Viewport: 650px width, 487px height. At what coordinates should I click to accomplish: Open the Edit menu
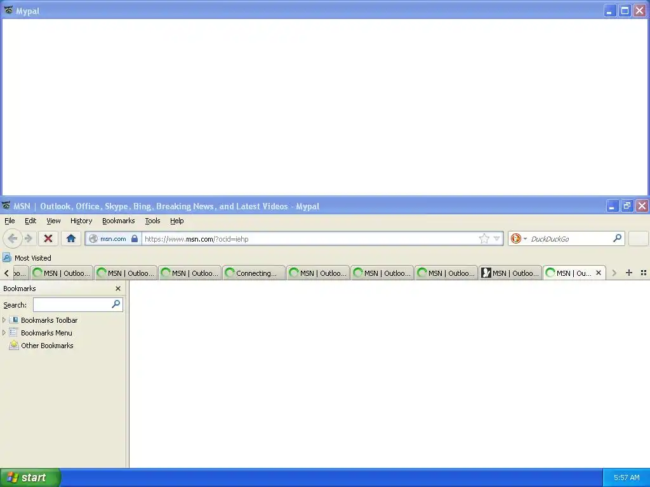point(30,221)
